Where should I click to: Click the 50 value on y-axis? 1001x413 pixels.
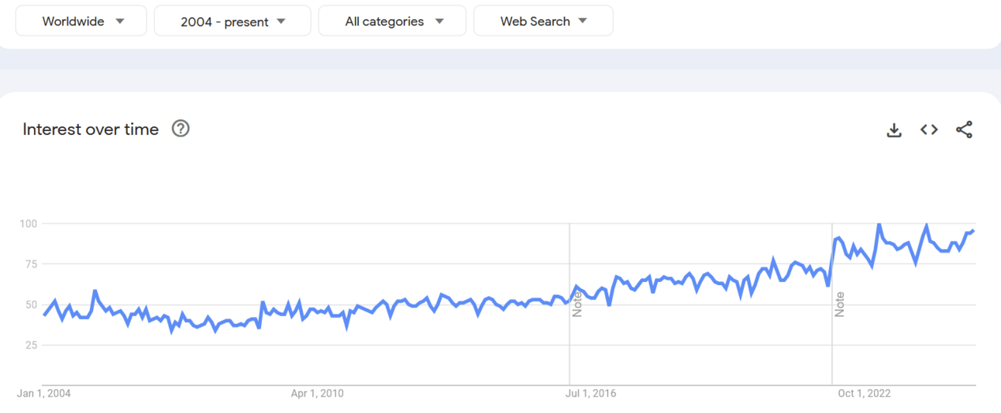click(31, 305)
